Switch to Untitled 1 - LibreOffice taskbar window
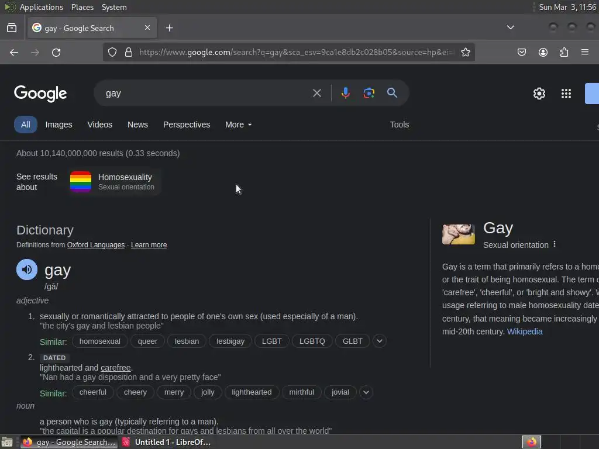 [x=167, y=442]
